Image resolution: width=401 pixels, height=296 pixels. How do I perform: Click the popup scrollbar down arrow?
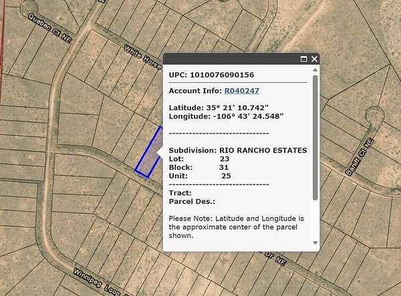[x=315, y=243]
